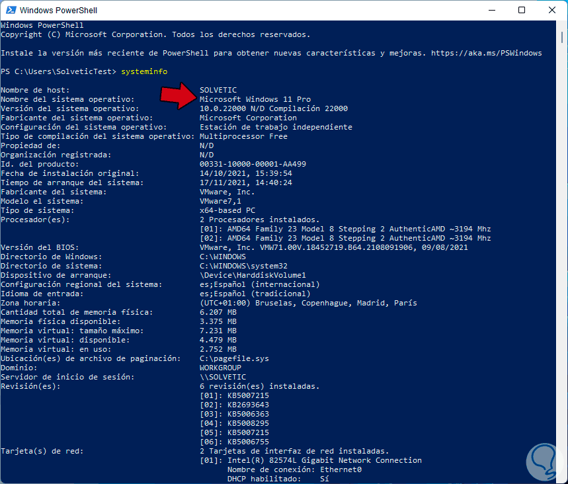The height and width of the screenshot is (484, 568).
Task: Click hotfix [02]: KB2693643
Action: [x=234, y=405]
